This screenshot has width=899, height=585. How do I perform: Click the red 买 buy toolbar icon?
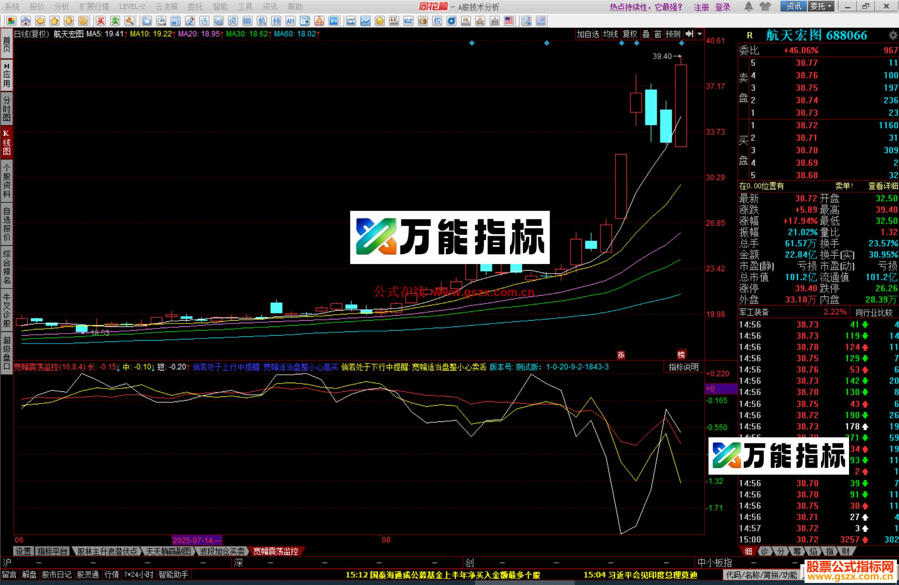(x=100, y=21)
